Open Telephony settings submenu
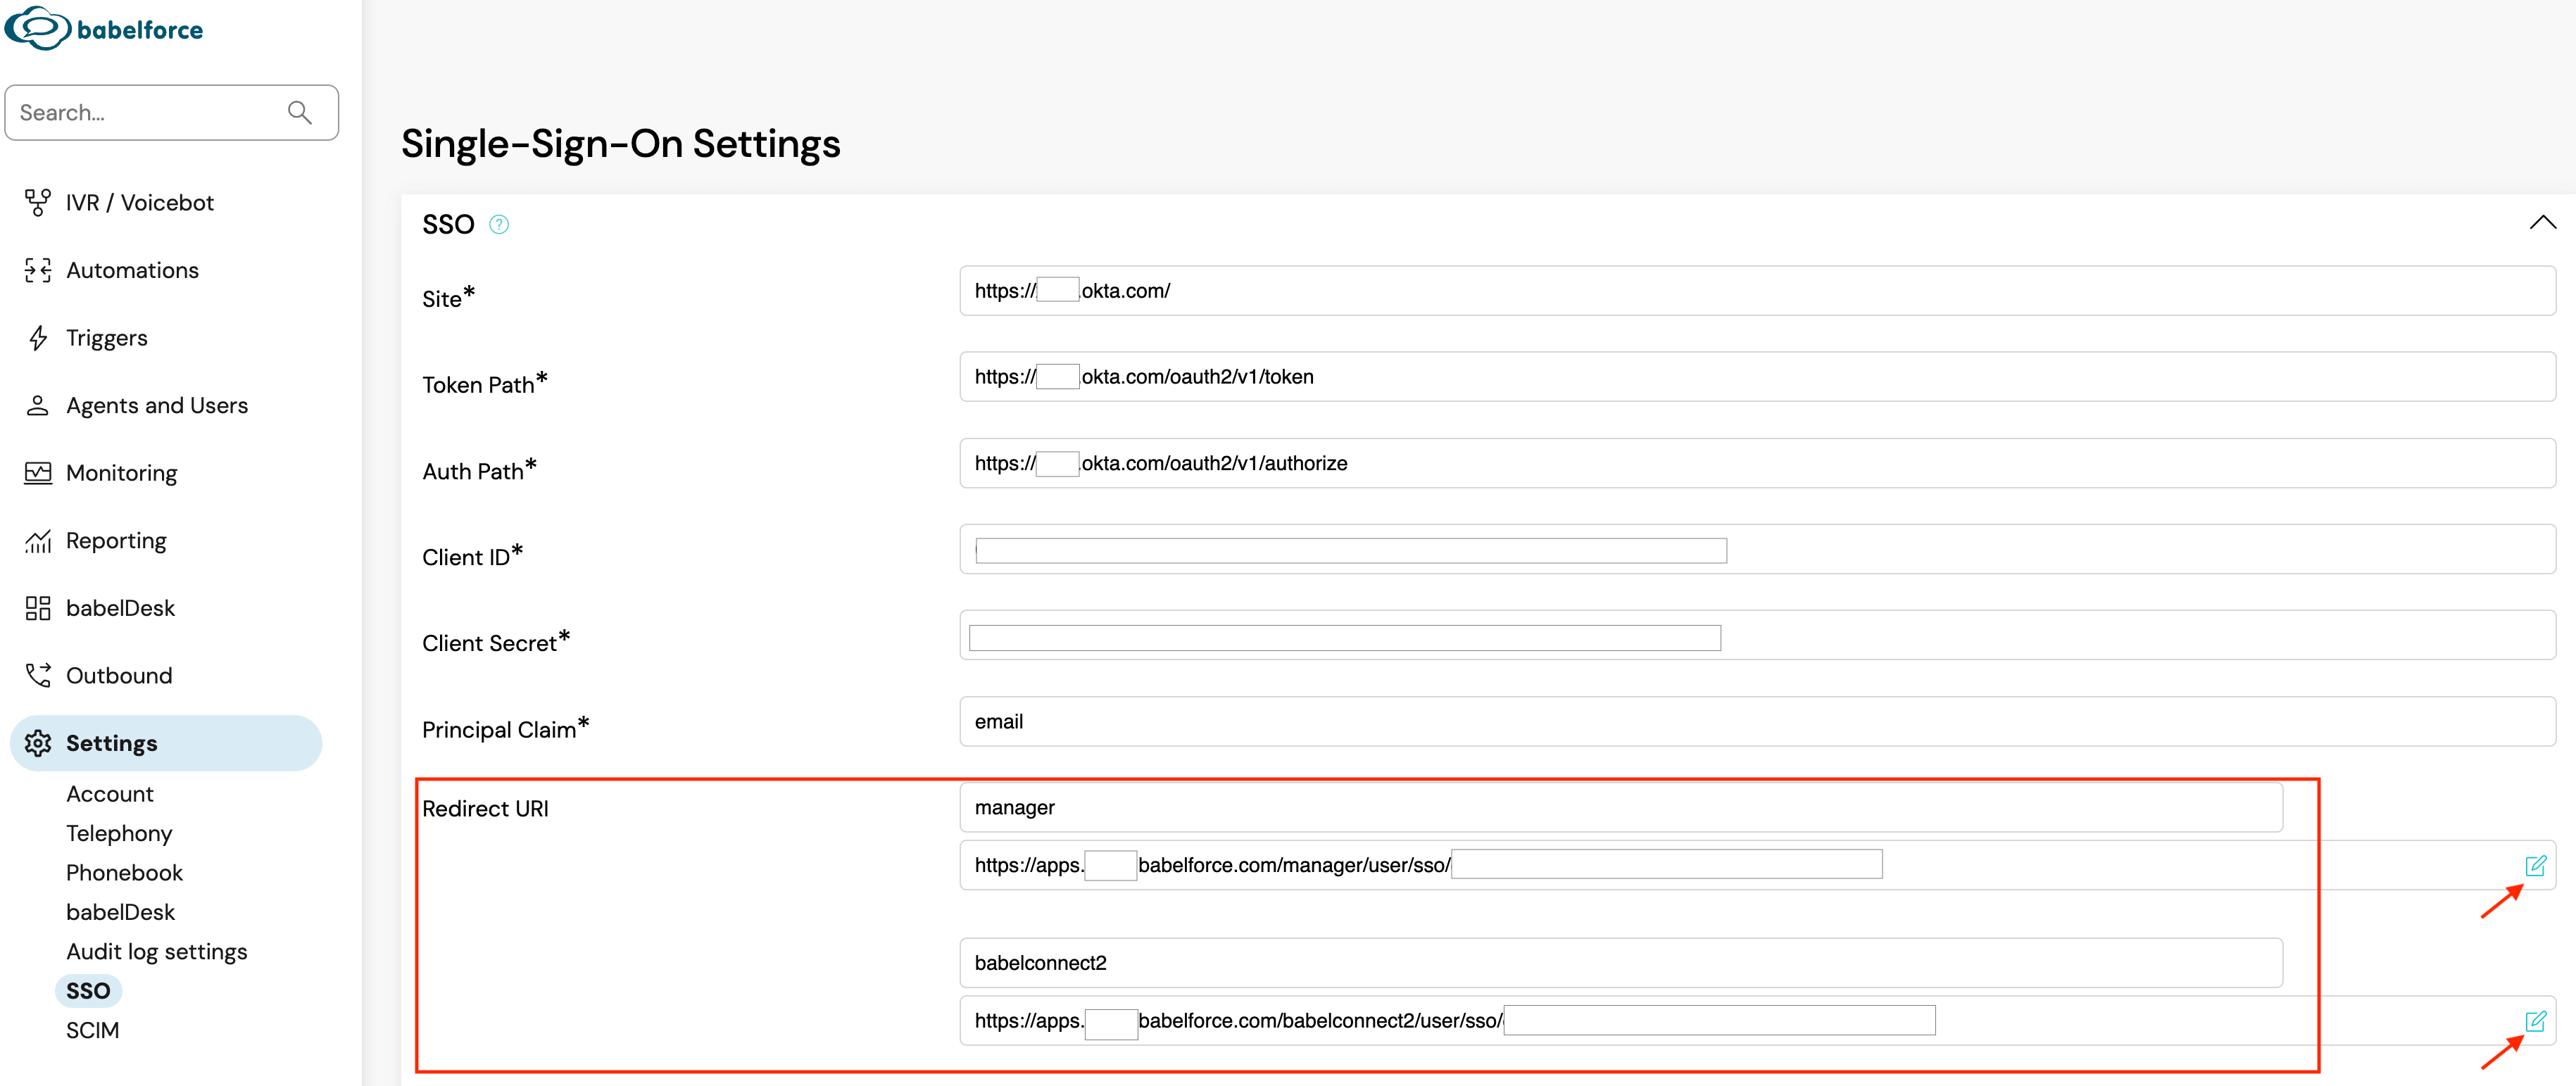Viewport: 2576px width, 1086px height. (x=119, y=834)
